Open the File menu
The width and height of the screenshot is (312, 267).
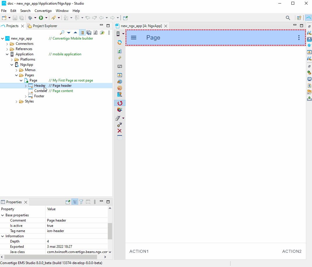[4, 11]
